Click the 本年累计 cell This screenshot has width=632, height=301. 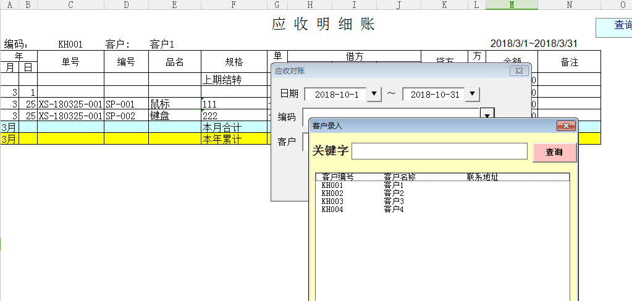point(234,139)
